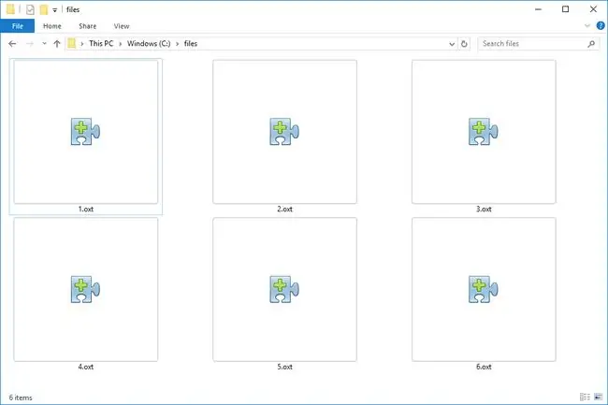Screen dimensions: 608x405
Task: Click the 5.oxt file name label
Action: click(x=284, y=367)
